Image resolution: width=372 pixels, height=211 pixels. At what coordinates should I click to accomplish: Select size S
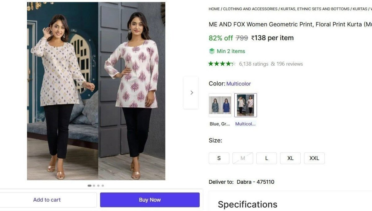[219, 158]
